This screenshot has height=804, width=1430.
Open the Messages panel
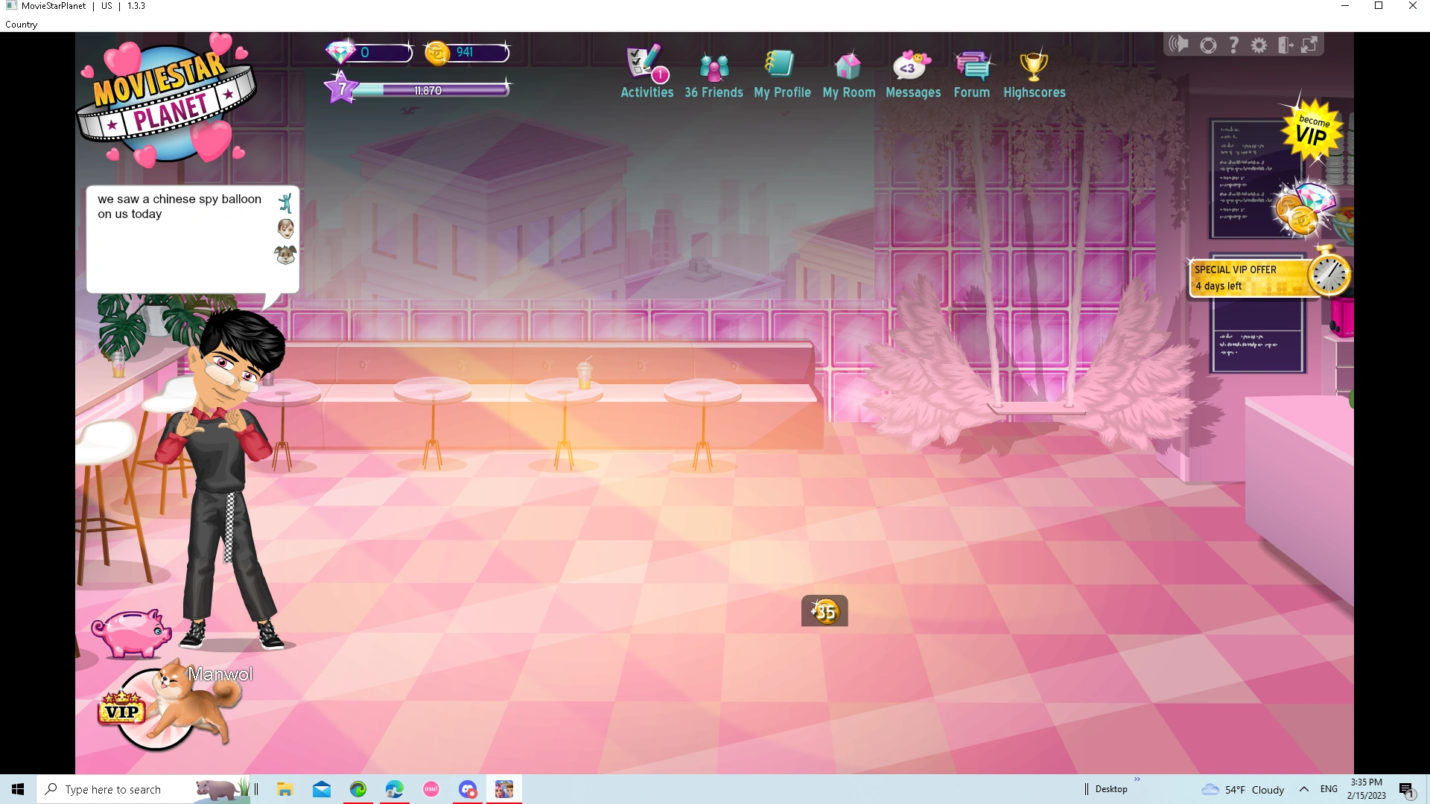click(912, 71)
